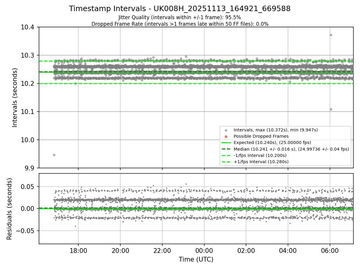Click the x-axis tick label 22:00
The height and width of the screenshot is (270, 360).
click(162, 250)
